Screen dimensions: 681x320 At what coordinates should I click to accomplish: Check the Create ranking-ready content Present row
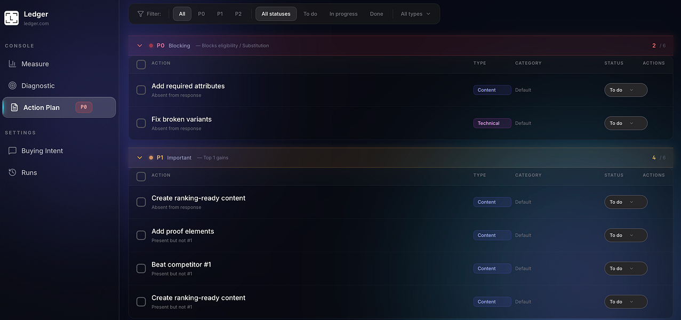(x=141, y=302)
